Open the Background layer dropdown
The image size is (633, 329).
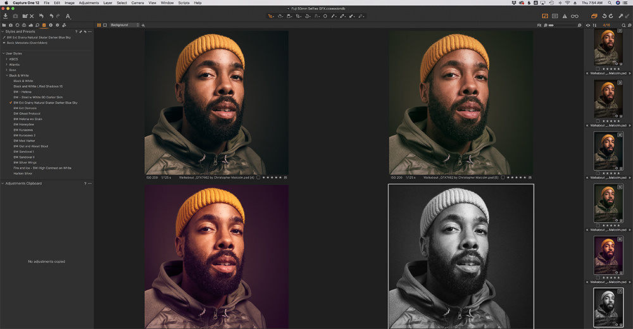tap(123, 25)
